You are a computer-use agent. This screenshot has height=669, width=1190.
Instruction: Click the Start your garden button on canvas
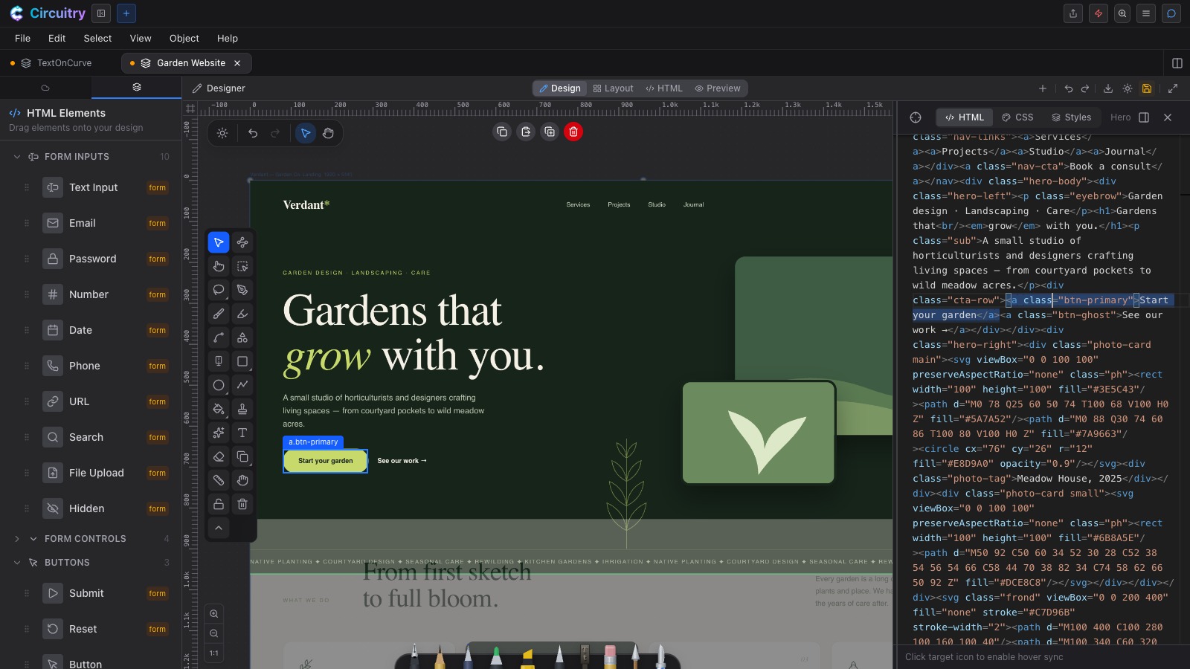click(x=326, y=461)
